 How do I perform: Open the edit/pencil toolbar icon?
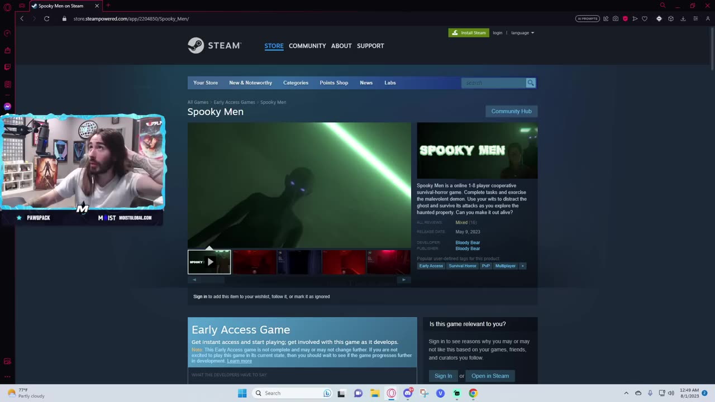click(x=606, y=18)
